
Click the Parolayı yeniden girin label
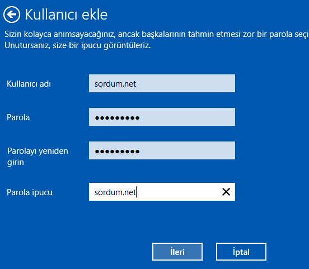(38, 157)
